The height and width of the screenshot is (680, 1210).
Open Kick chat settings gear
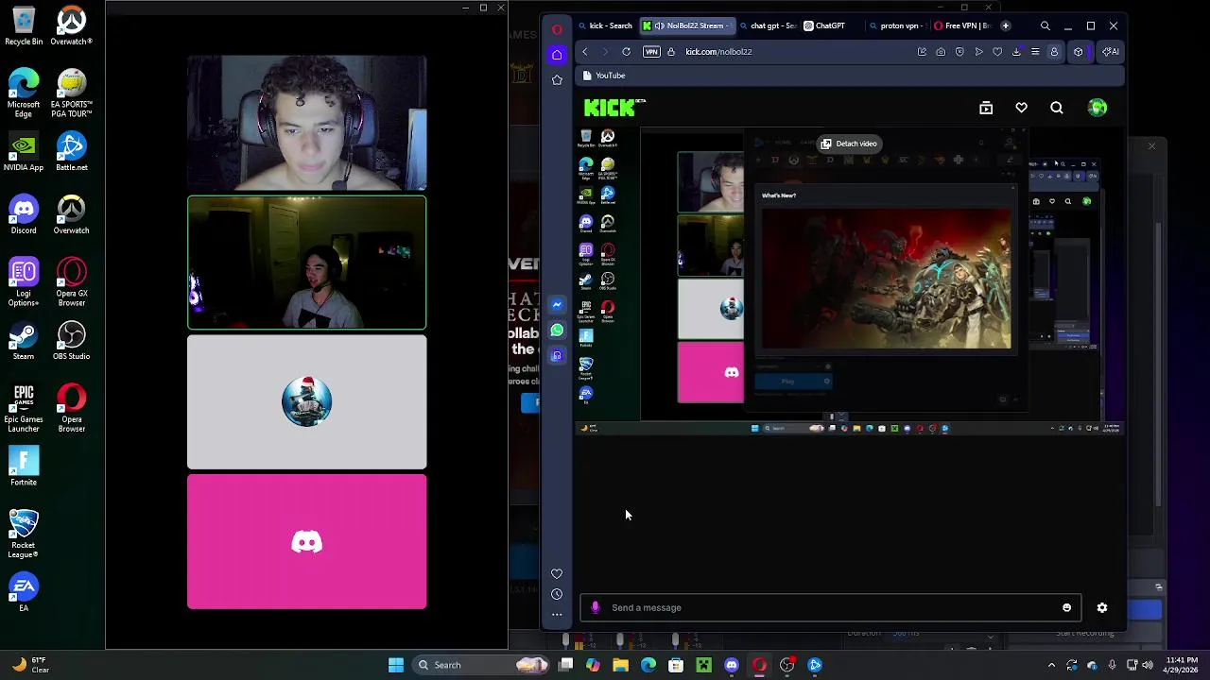[x=1102, y=607]
